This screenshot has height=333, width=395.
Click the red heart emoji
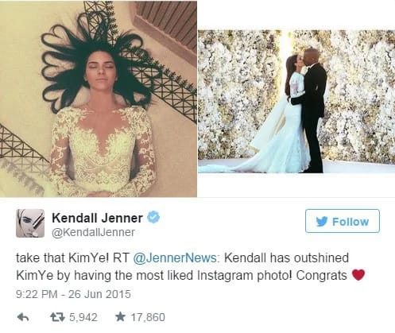pyautogui.click(x=358, y=275)
